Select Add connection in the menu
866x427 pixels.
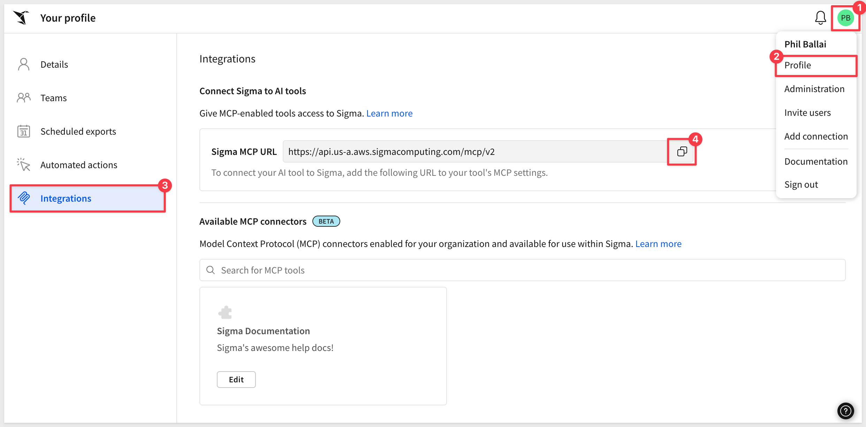point(816,136)
